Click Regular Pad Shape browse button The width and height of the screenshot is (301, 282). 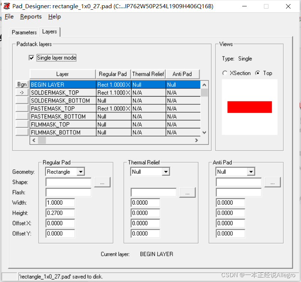point(102,182)
